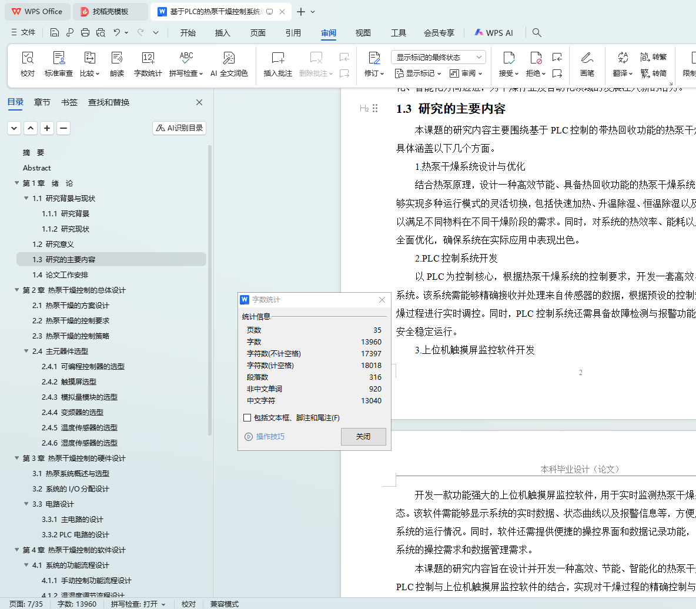This screenshot has height=609, width=696.
Task: Click the search magnifier icon
Action: point(537,32)
